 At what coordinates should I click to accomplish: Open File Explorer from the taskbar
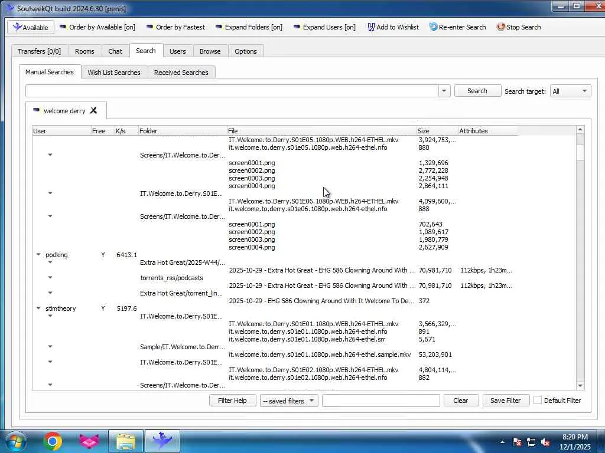pos(126,441)
